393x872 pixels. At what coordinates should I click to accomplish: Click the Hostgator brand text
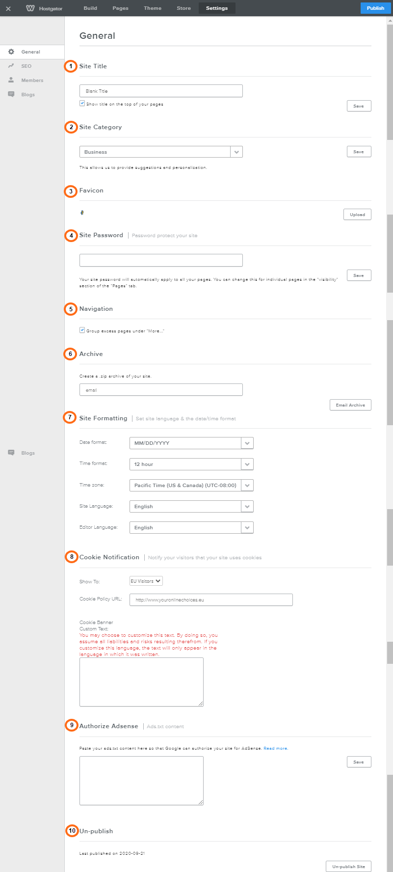[x=51, y=8]
